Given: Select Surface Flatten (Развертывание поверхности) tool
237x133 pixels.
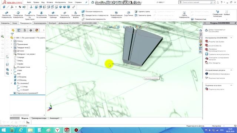Looking at the screenshot, I should [x=116, y=15].
